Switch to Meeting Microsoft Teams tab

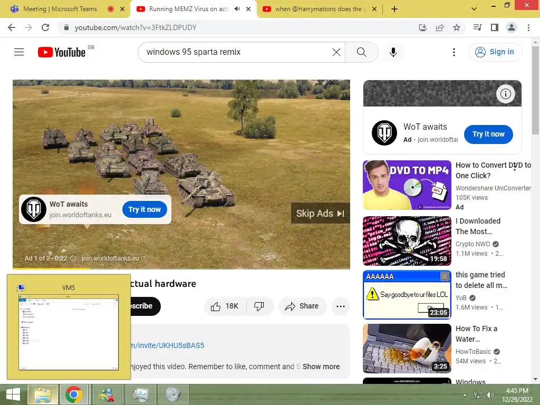pyautogui.click(x=60, y=9)
